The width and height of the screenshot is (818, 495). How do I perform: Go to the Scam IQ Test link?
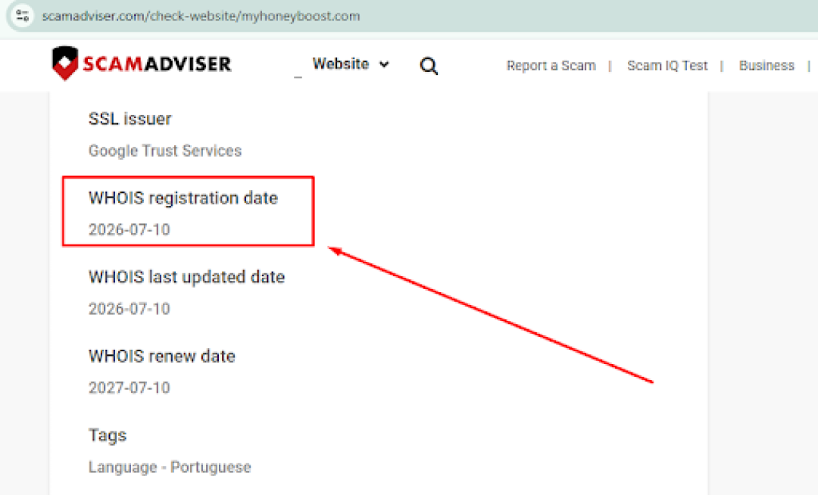(x=667, y=66)
